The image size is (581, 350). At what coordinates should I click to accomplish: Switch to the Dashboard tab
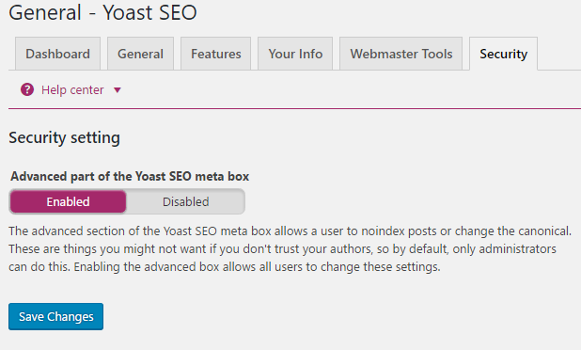[x=57, y=54]
